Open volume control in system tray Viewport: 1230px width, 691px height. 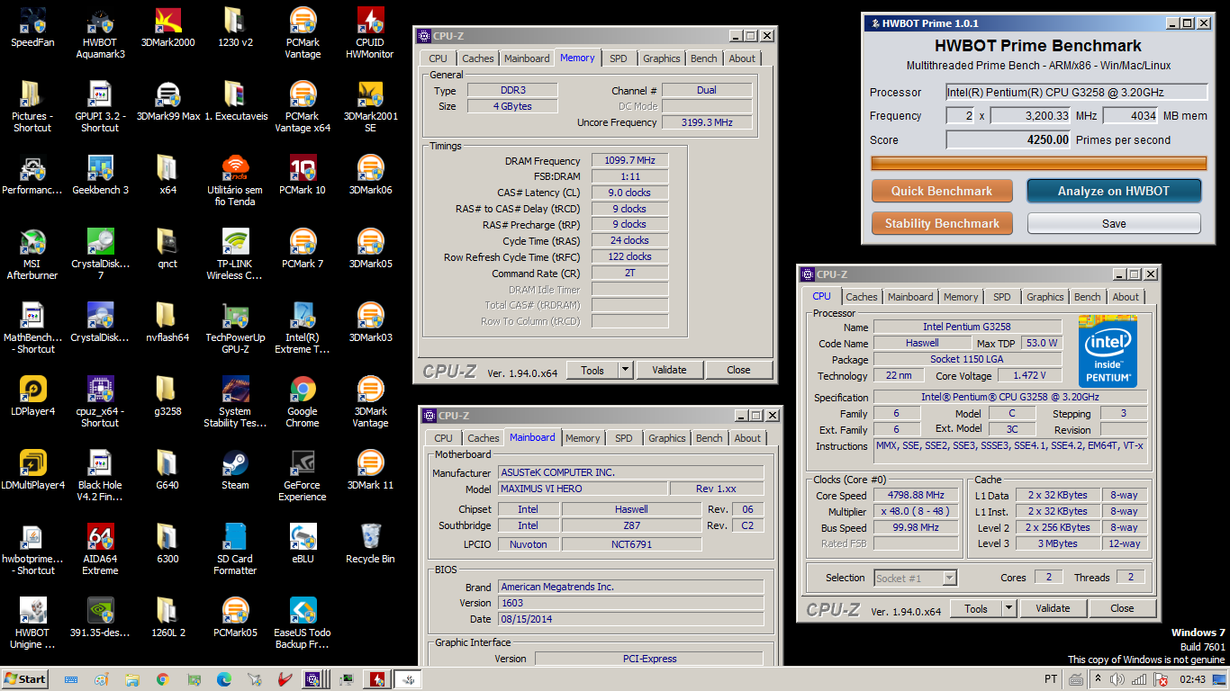tap(1117, 679)
